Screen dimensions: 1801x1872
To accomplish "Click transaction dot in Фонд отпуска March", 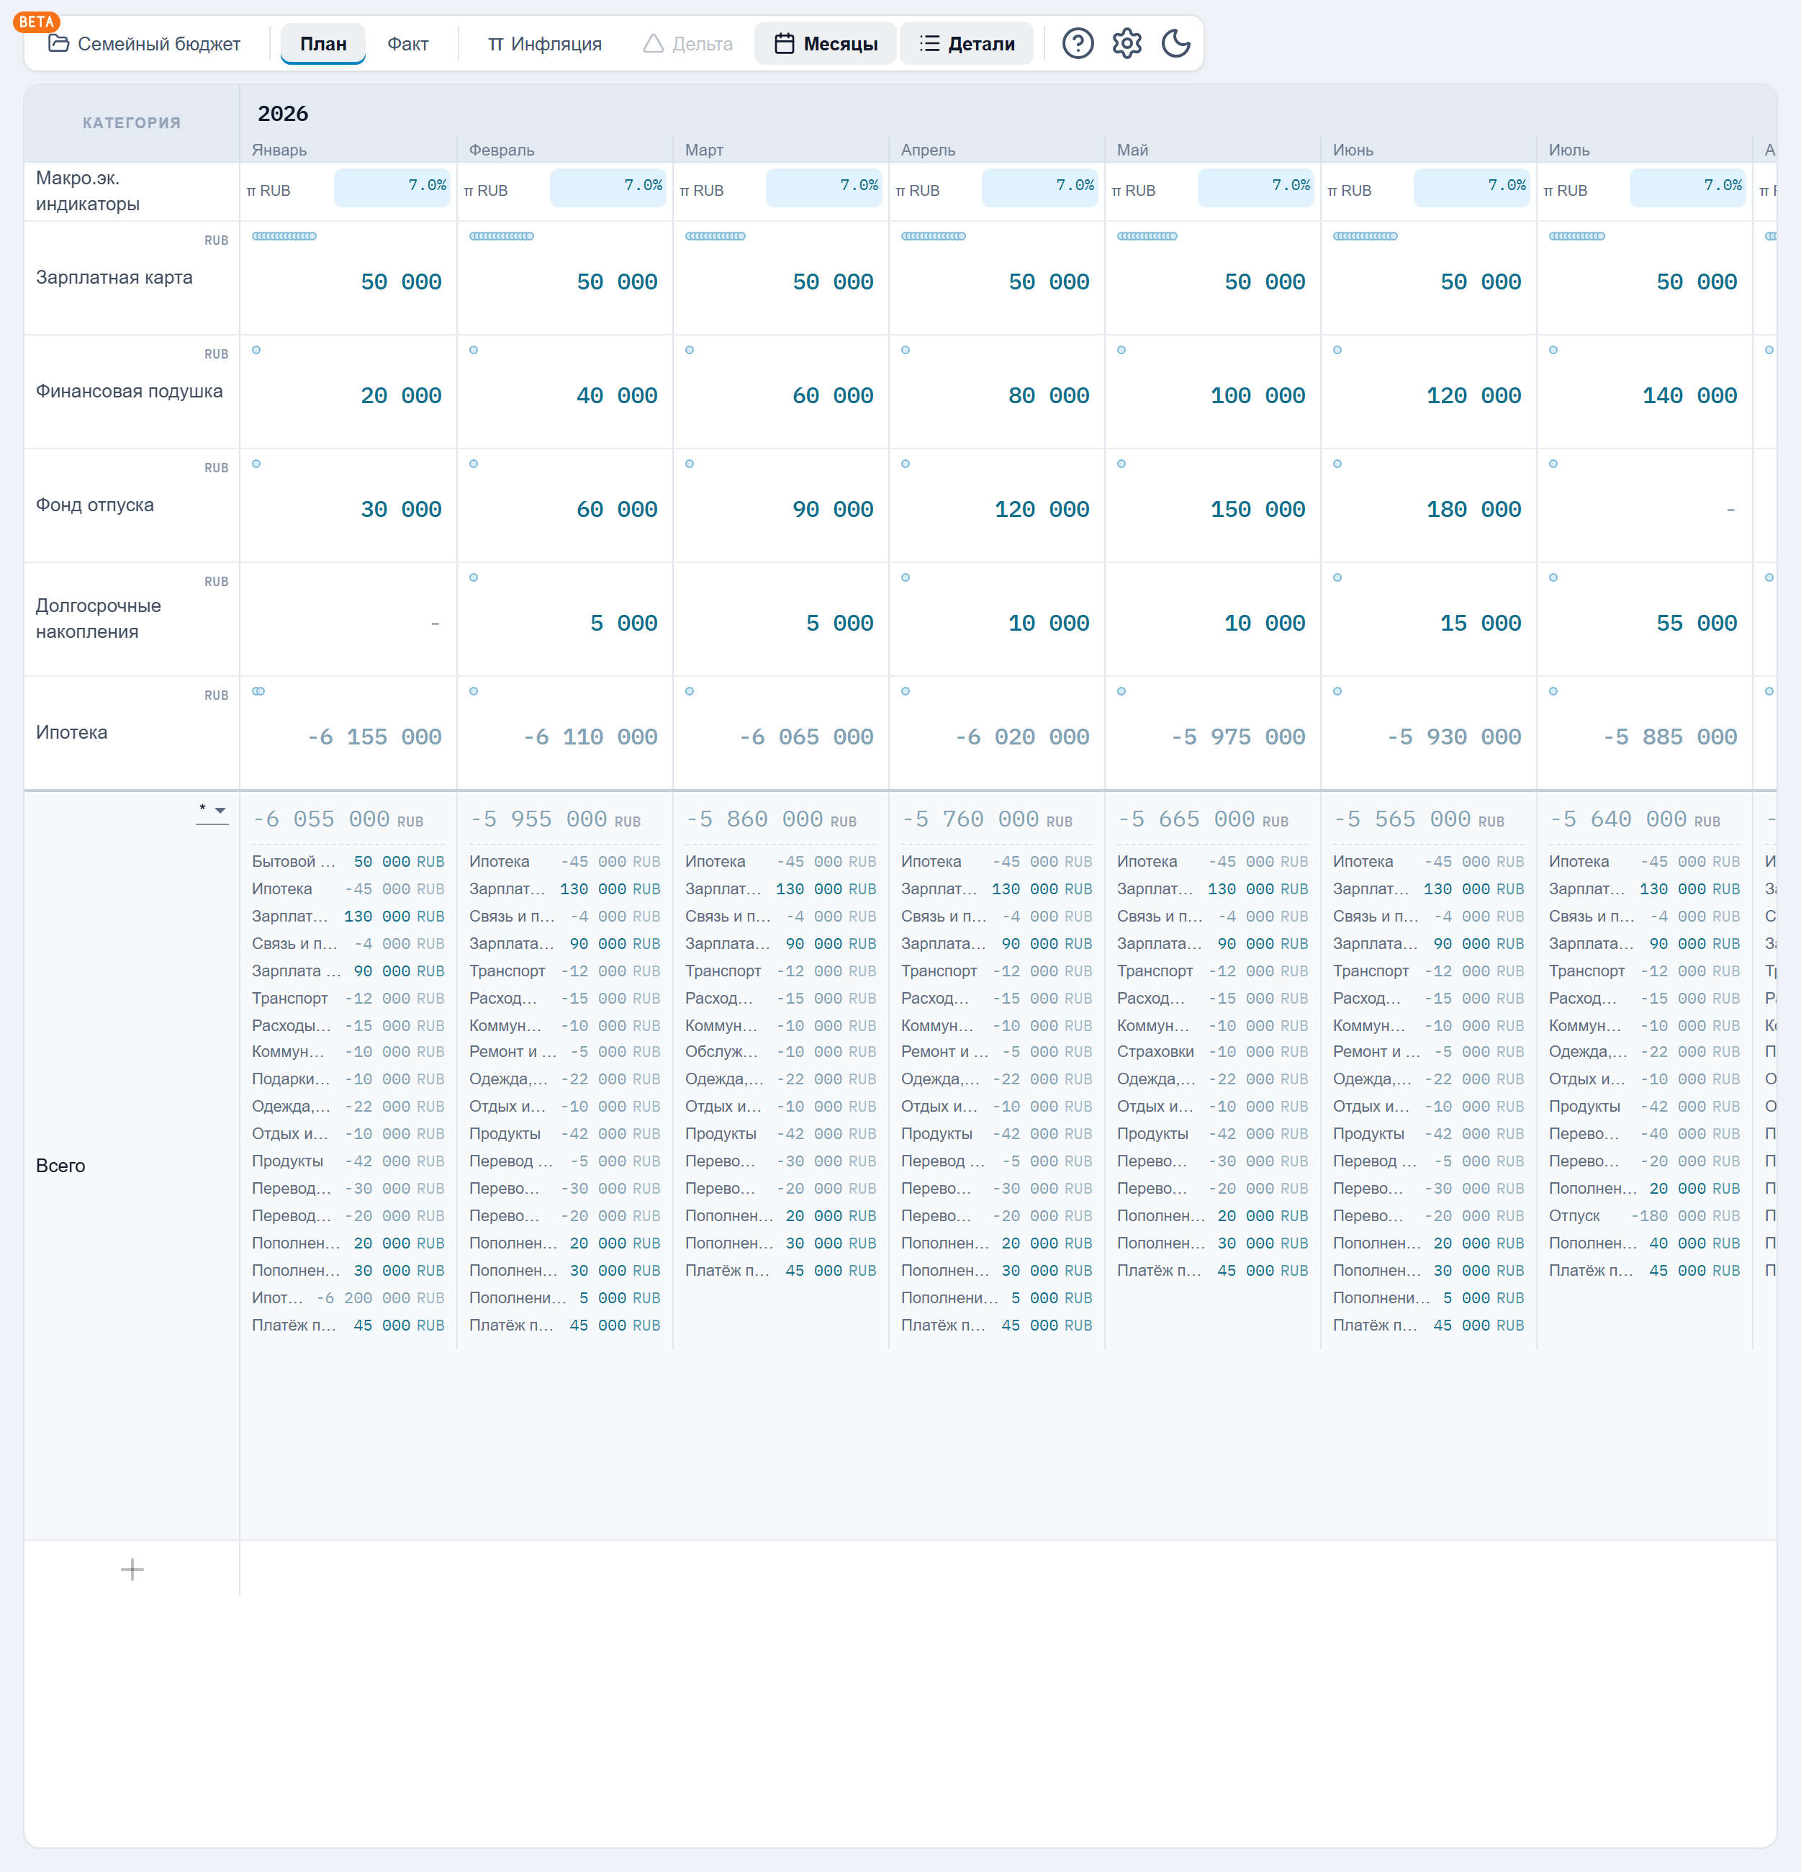I will click(x=690, y=464).
